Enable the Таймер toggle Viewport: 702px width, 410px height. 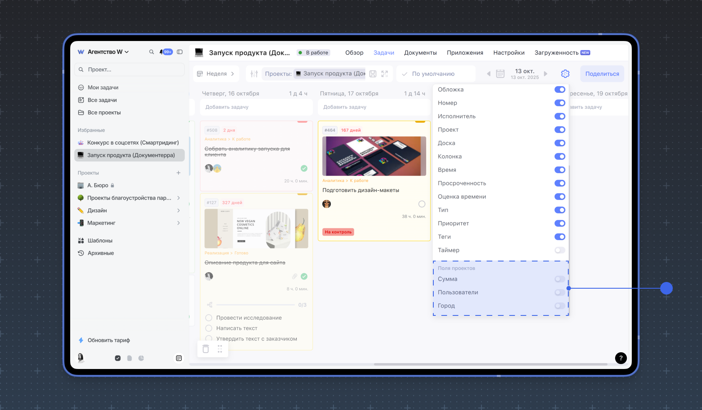click(560, 250)
